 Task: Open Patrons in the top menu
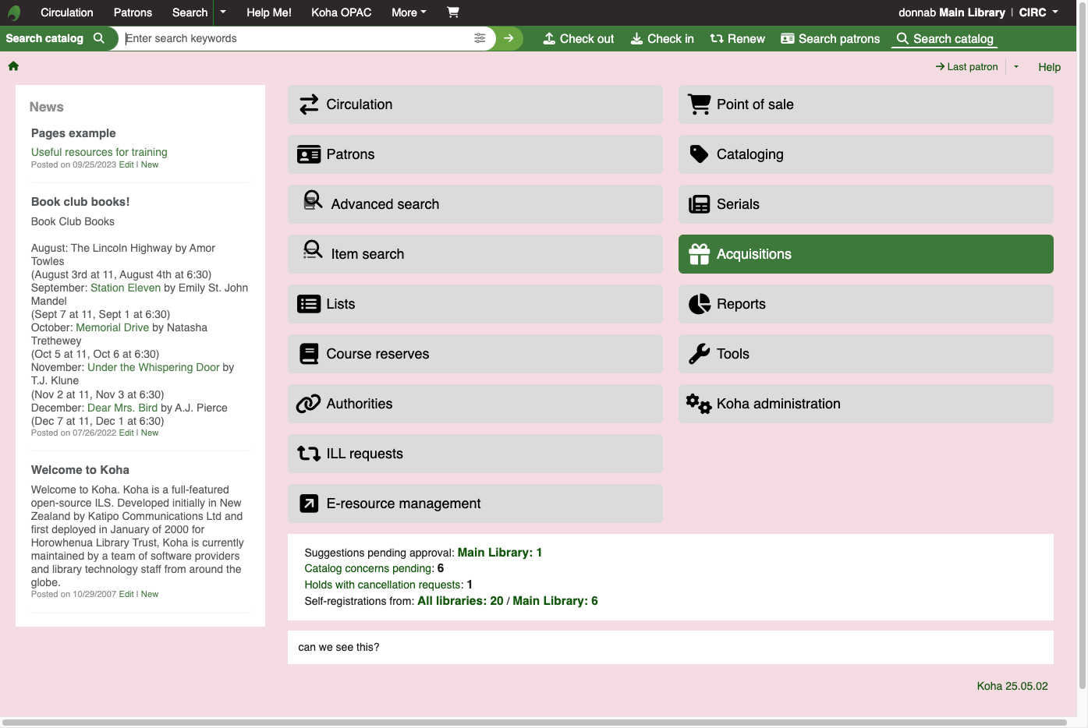[133, 12]
